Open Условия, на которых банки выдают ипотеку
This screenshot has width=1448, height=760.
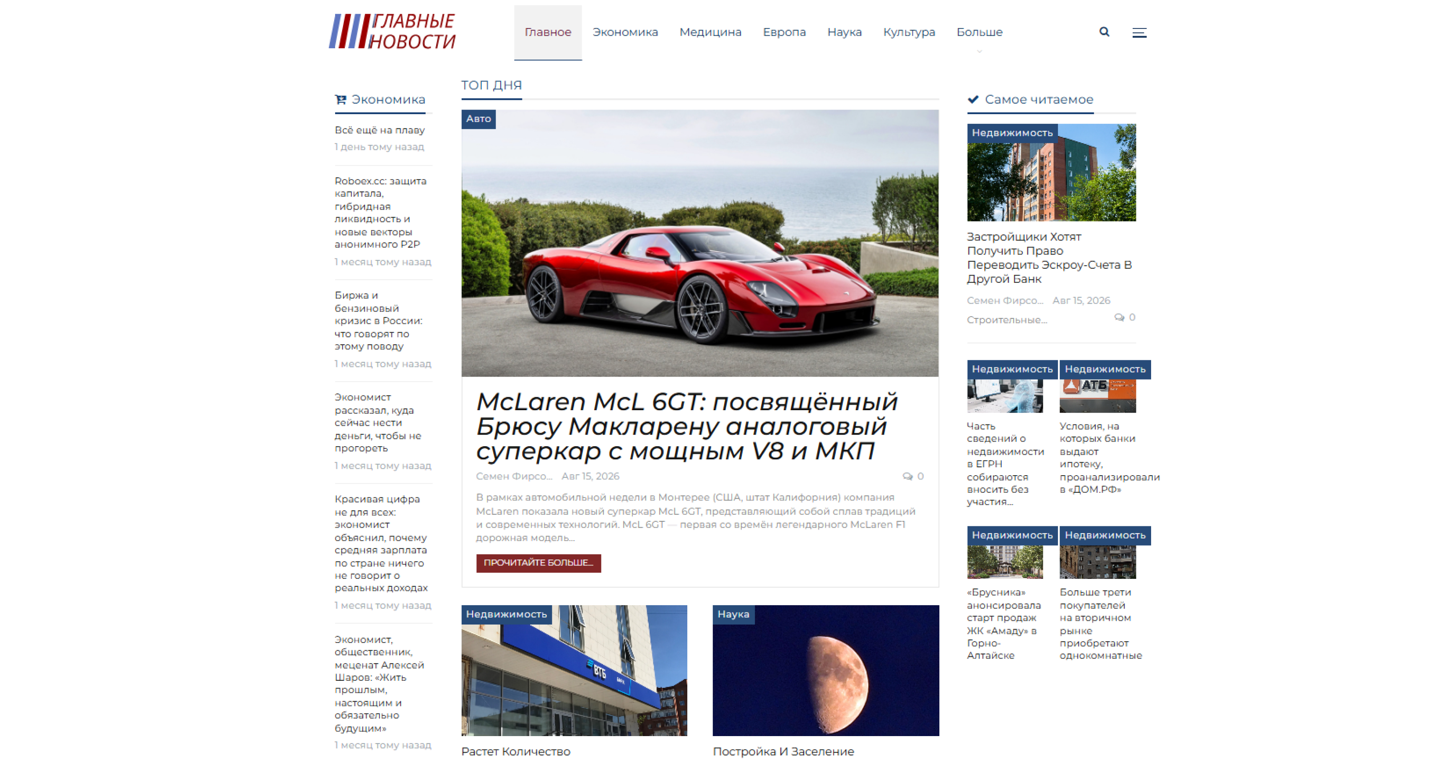tap(1110, 458)
